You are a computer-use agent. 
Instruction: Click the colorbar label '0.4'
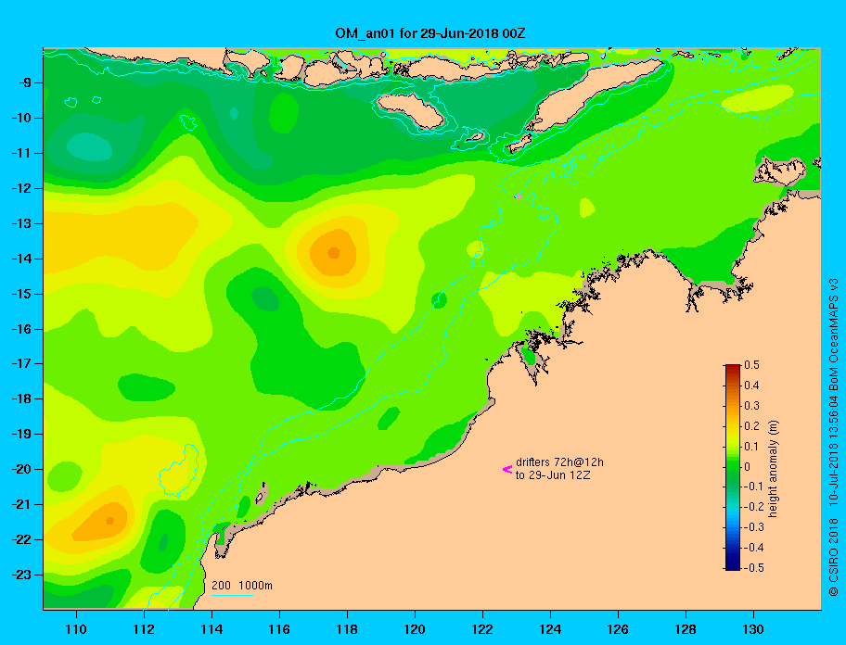751,386
